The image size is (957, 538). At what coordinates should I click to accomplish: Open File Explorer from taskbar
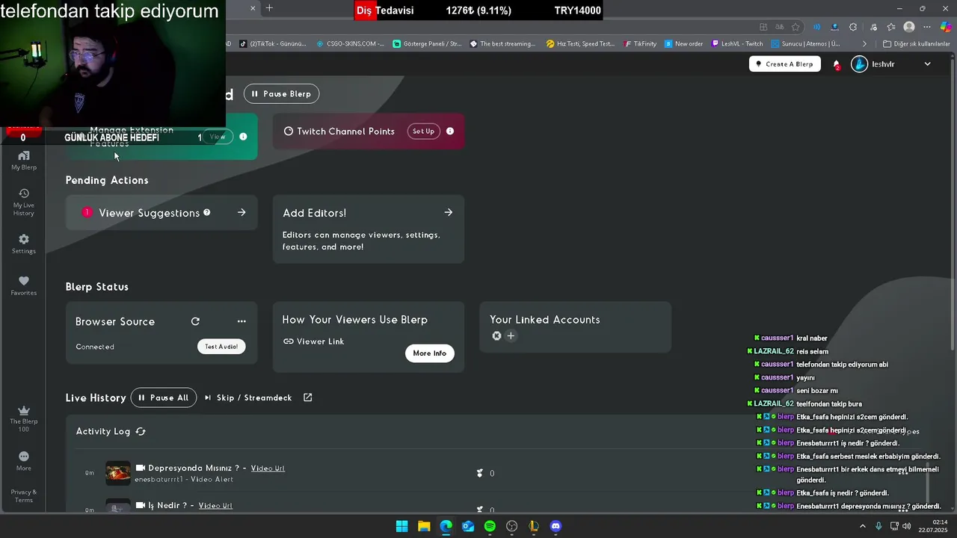coord(424,526)
